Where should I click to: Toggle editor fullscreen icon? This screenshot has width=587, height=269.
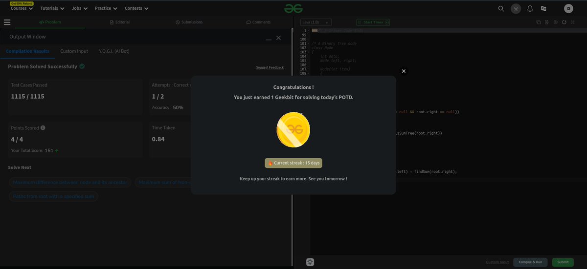pyautogui.click(x=573, y=22)
